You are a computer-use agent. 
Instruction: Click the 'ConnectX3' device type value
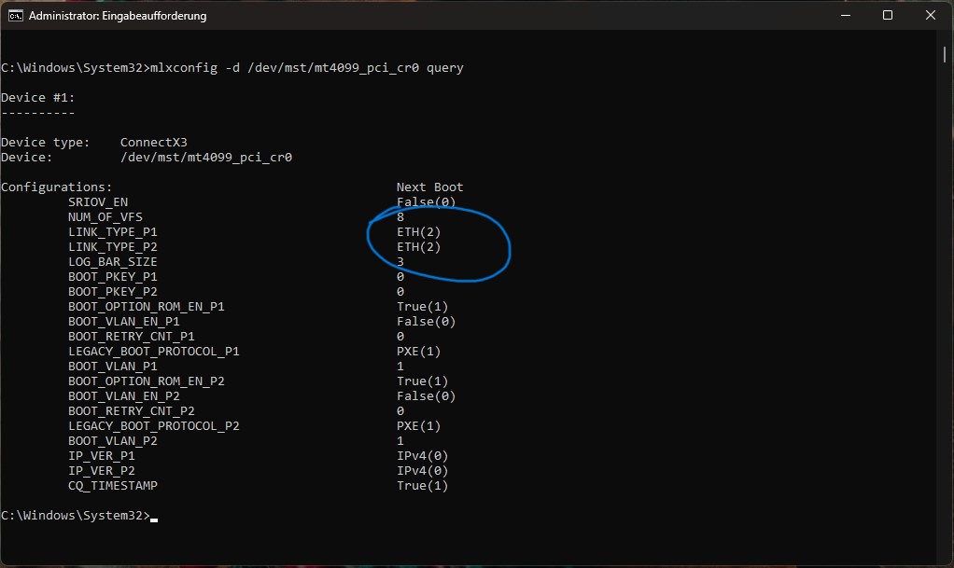(x=153, y=143)
